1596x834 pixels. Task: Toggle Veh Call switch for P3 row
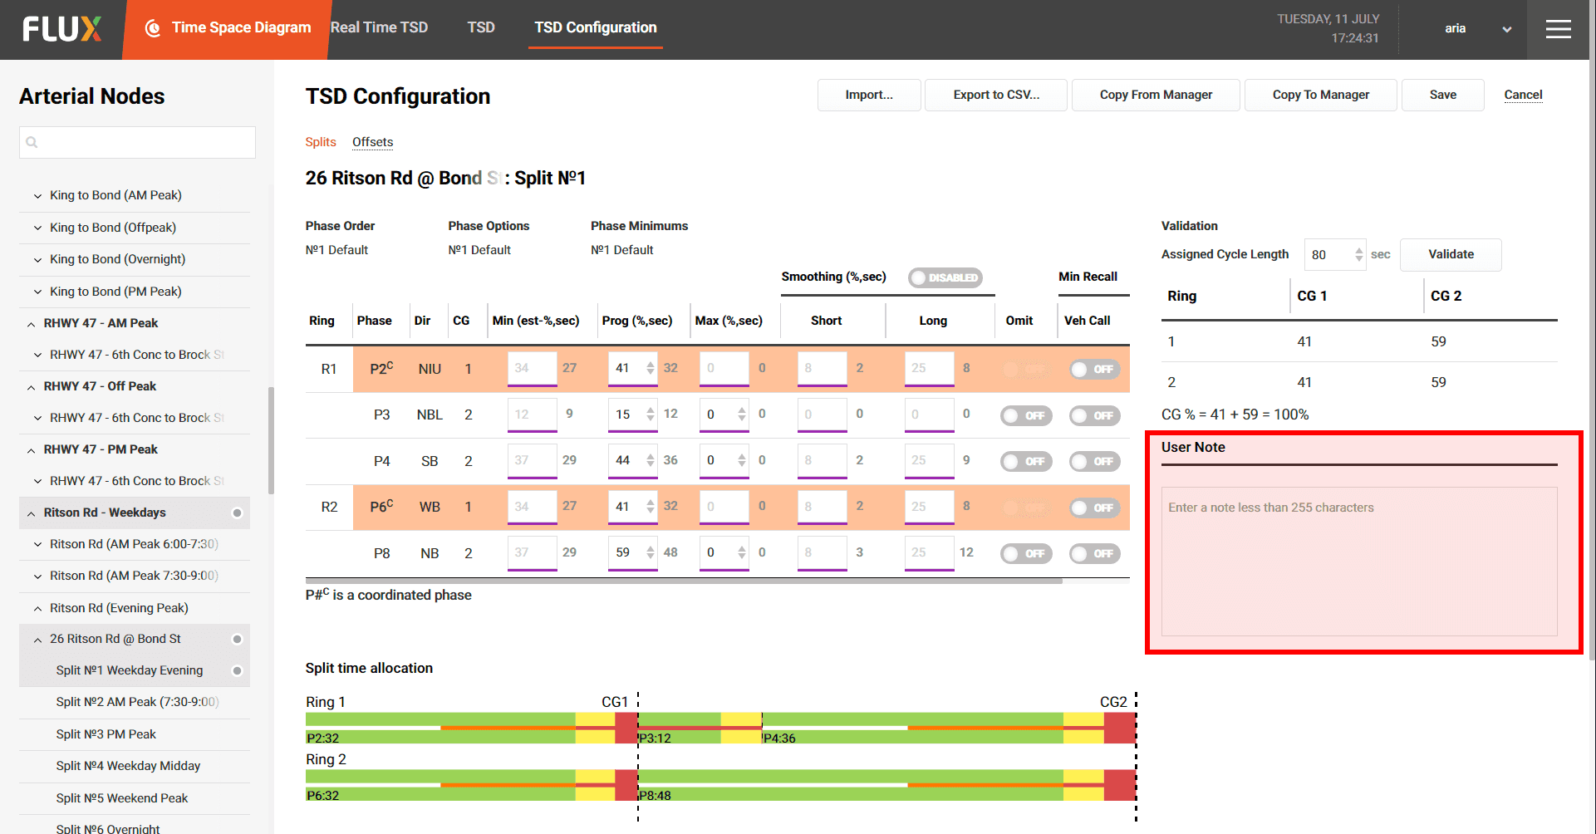click(x=1094, y=415)
